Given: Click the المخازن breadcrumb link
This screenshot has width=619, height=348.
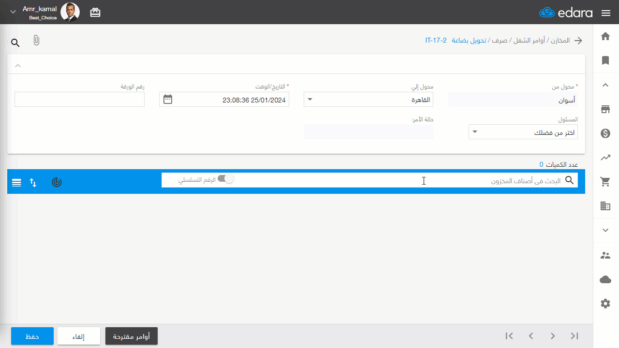Looking at the screenshot, I should click(560, 41).
